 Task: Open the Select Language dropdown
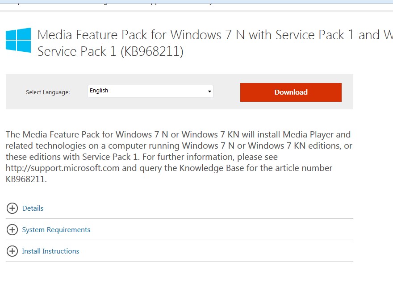pos(151,91)
